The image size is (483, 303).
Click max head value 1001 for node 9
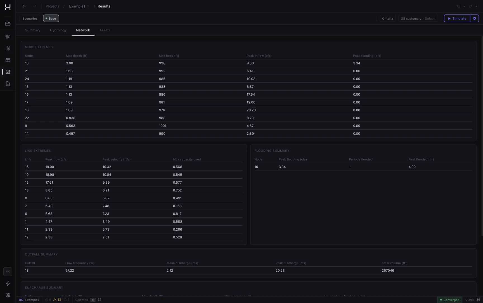coord(162,126)
